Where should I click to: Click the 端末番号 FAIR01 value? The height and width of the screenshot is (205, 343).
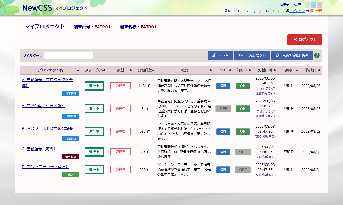coord(103,27)
